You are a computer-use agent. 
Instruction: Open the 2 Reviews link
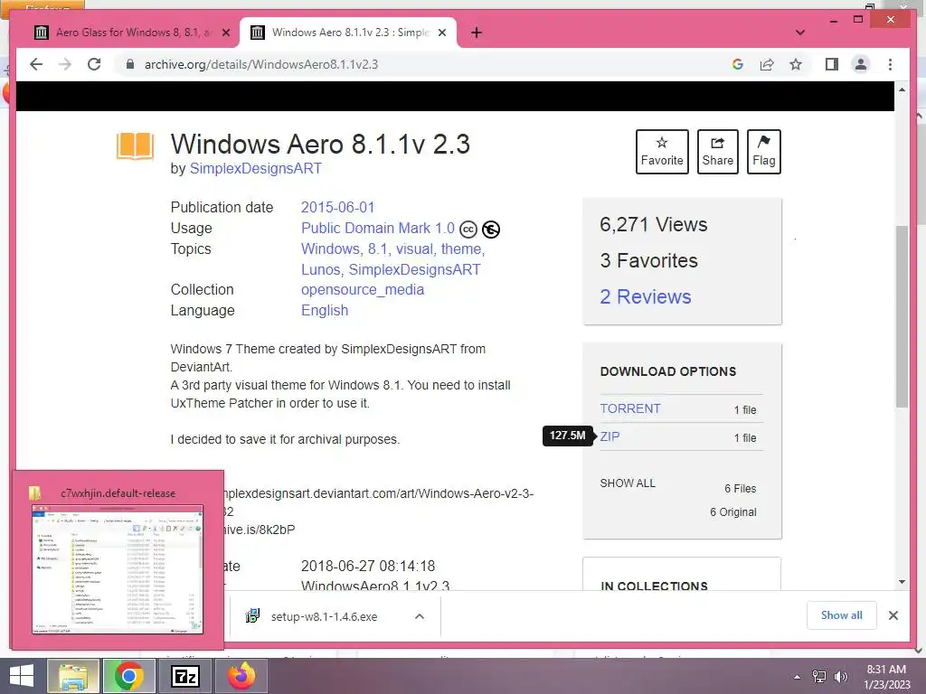[646, 296]
